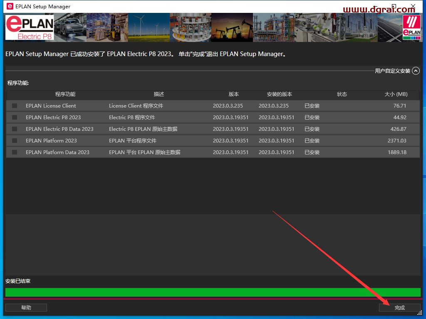Click size value 1889.18
The image size is (426, 319).
click(x=397, y=152)
